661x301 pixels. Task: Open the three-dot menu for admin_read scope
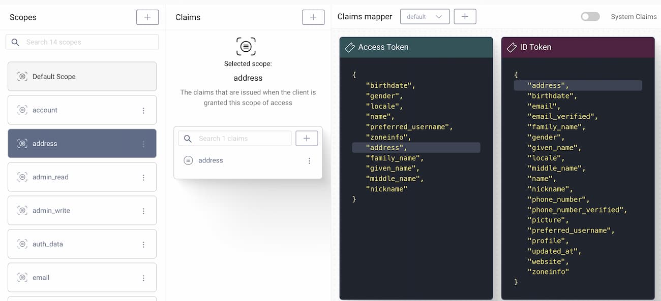[143, 178]
